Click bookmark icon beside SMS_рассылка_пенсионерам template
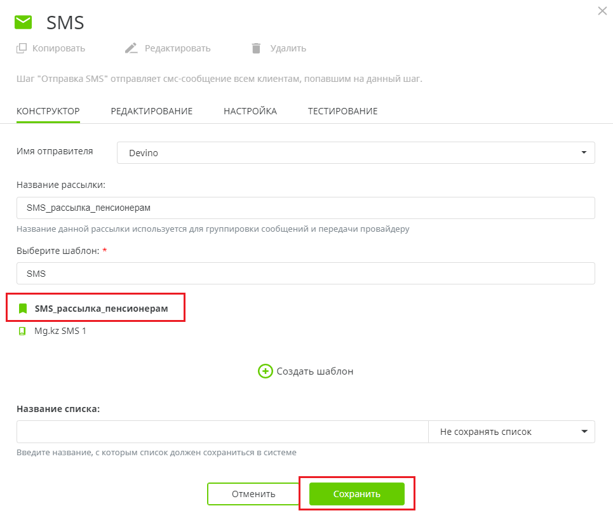 23,309
